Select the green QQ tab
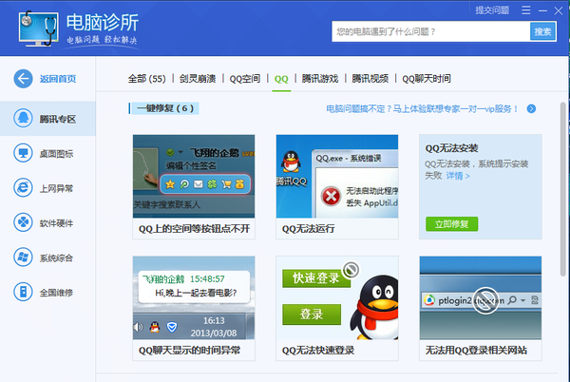Screen dimensions: 570x382 (281, 79)
